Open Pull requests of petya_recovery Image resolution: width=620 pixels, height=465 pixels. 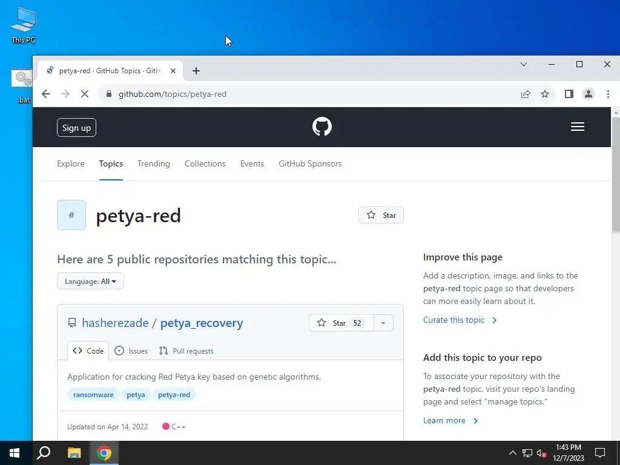pos(186,351)
